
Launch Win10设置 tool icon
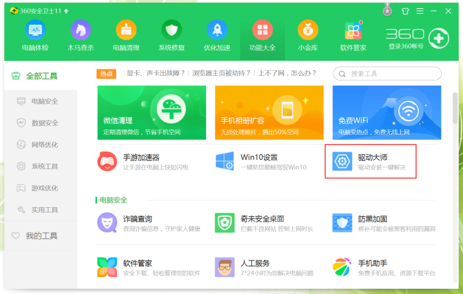point(225,161)
